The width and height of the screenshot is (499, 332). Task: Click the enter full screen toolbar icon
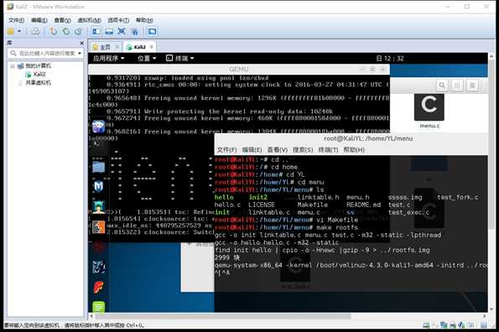122,31
